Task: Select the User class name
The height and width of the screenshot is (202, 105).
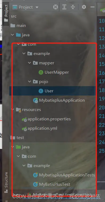Action: pyautogui.click(x=49, y=91)
